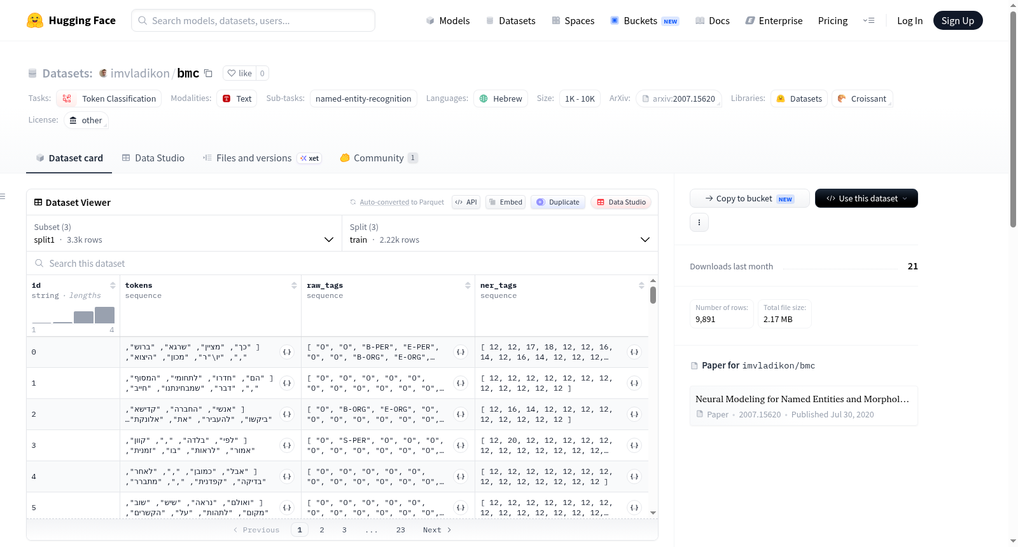Image resolution: width=1018 pixels, height=547 pixels.
Task: Click the Log In link
Action: [x=910, y=20]
